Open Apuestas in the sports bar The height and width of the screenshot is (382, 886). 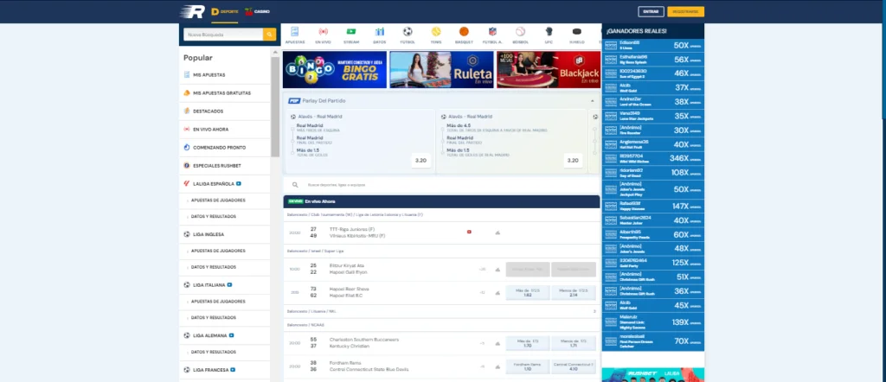pos(295,35)
